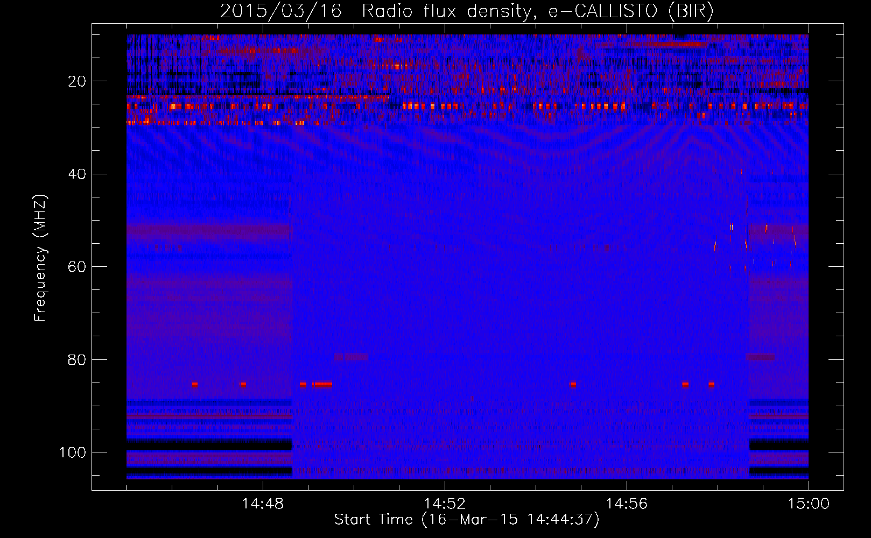
Task: Click the 14:48 time tick label
Action: click(263, 504)
